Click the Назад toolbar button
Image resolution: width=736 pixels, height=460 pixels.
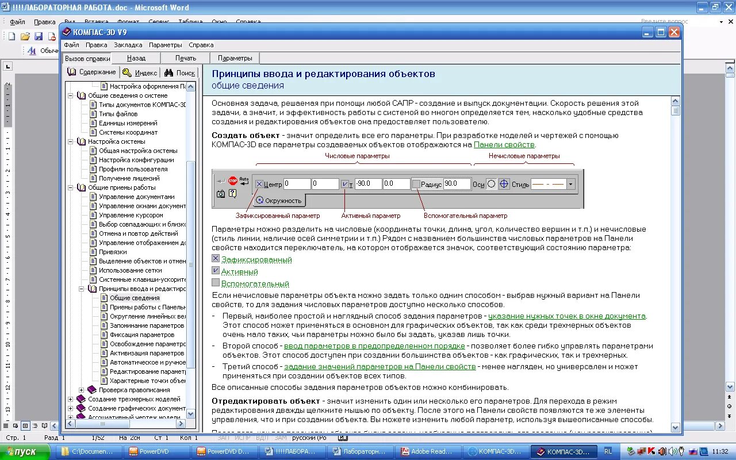point(136,58)
